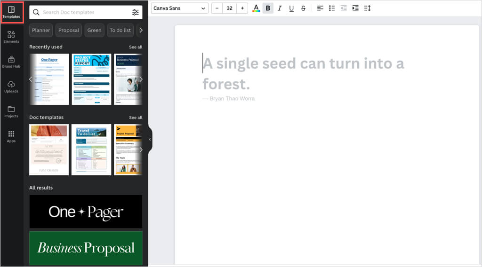Switch to the Templates tab
The height and width of the screenshot is (267, 482).
(11, 12)
